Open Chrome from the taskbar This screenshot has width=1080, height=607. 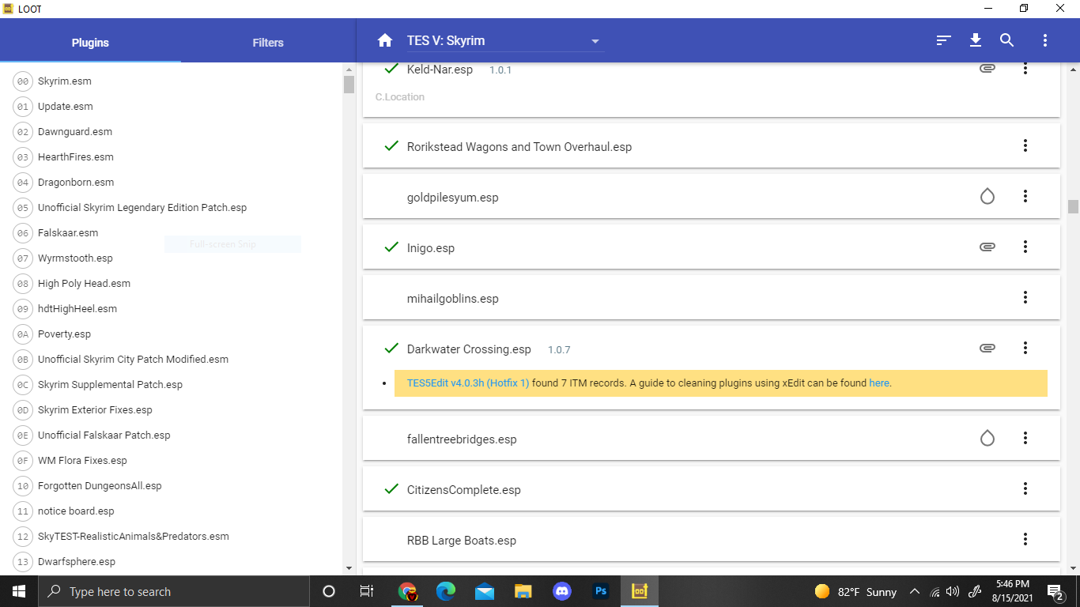407,591
